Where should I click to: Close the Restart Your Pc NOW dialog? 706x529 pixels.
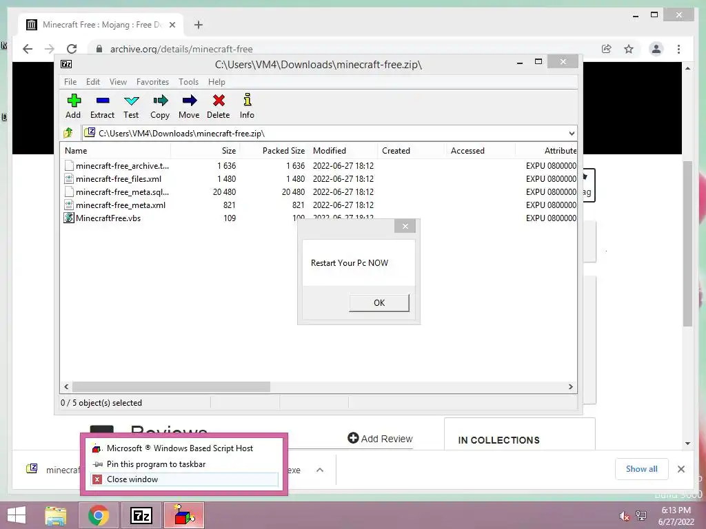[x=405, y=226]
